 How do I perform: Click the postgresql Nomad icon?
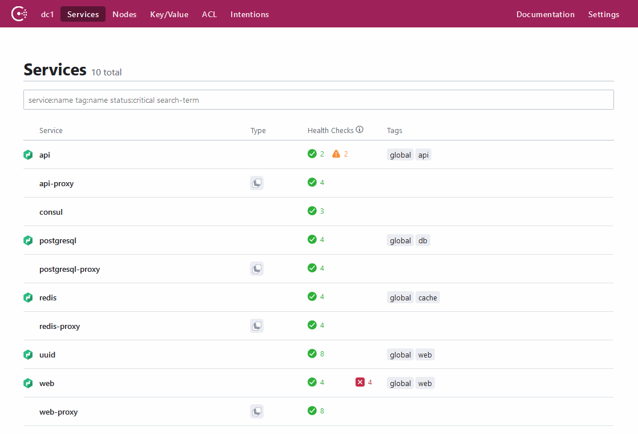click(x=28, y=240)
